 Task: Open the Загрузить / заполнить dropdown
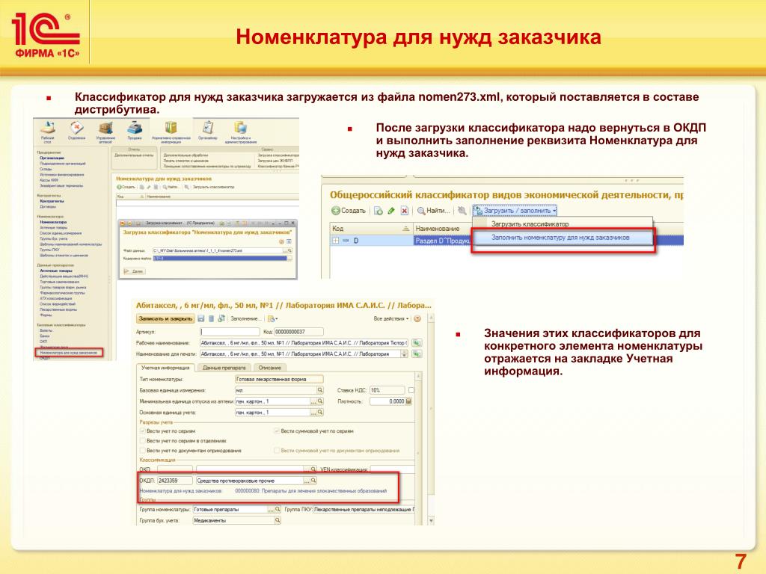(x=515, y=211)
